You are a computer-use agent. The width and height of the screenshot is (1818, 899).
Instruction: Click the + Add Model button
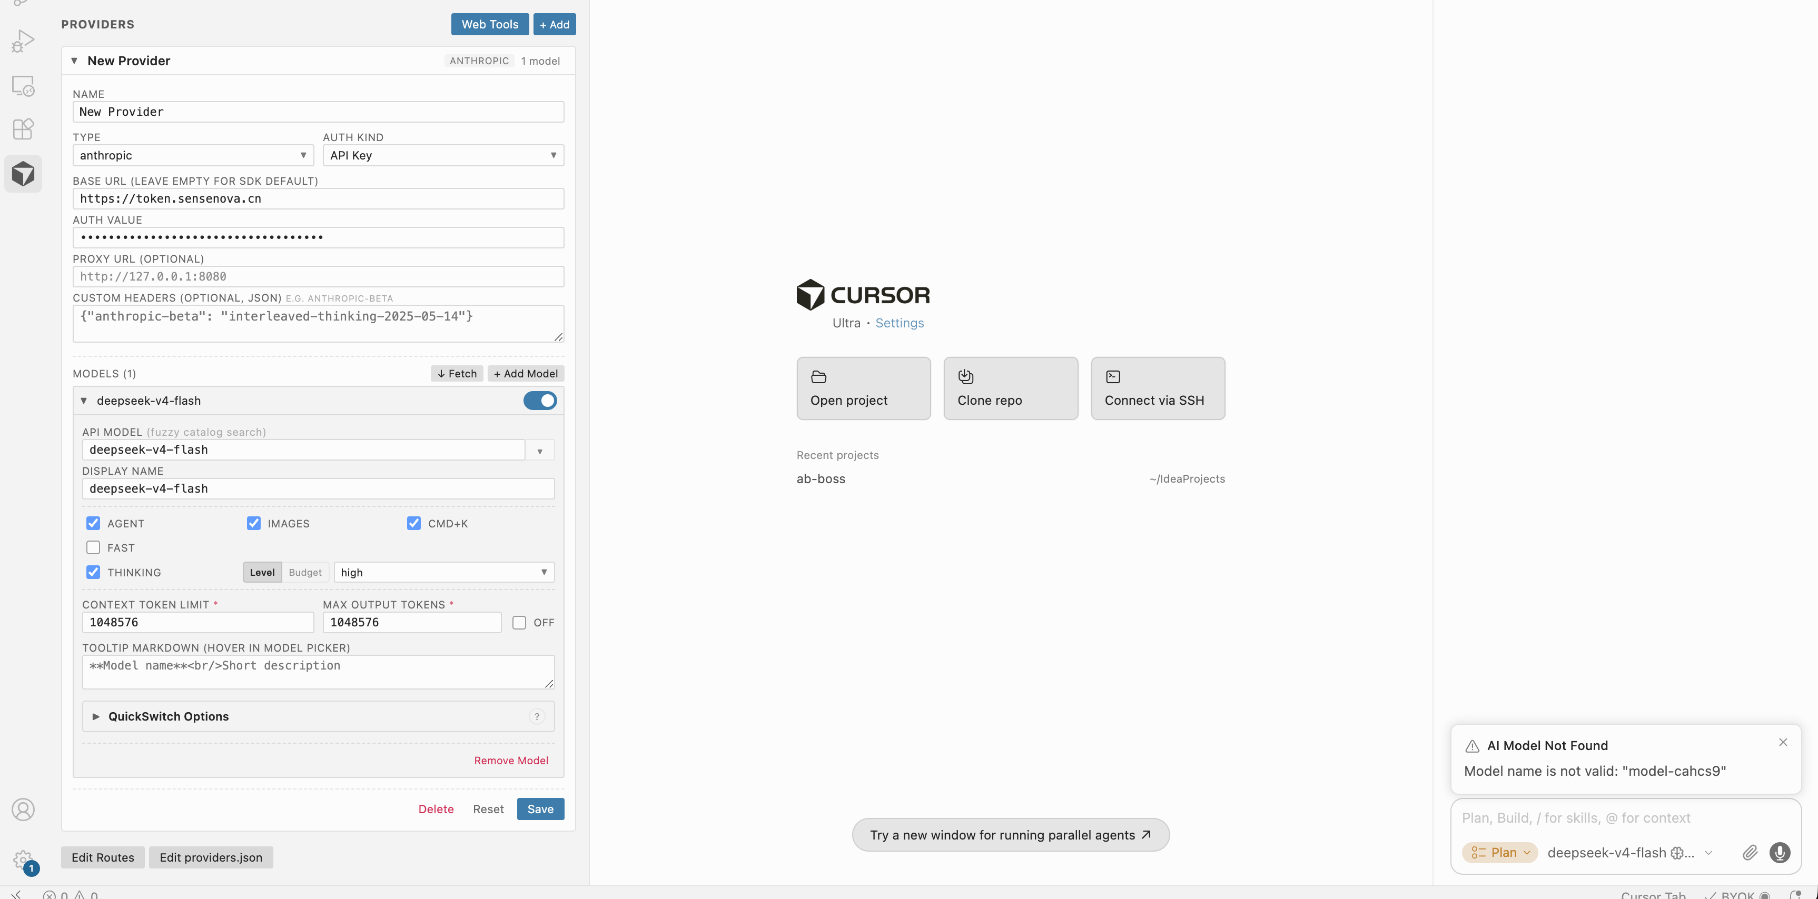click(x=525, y=374)
